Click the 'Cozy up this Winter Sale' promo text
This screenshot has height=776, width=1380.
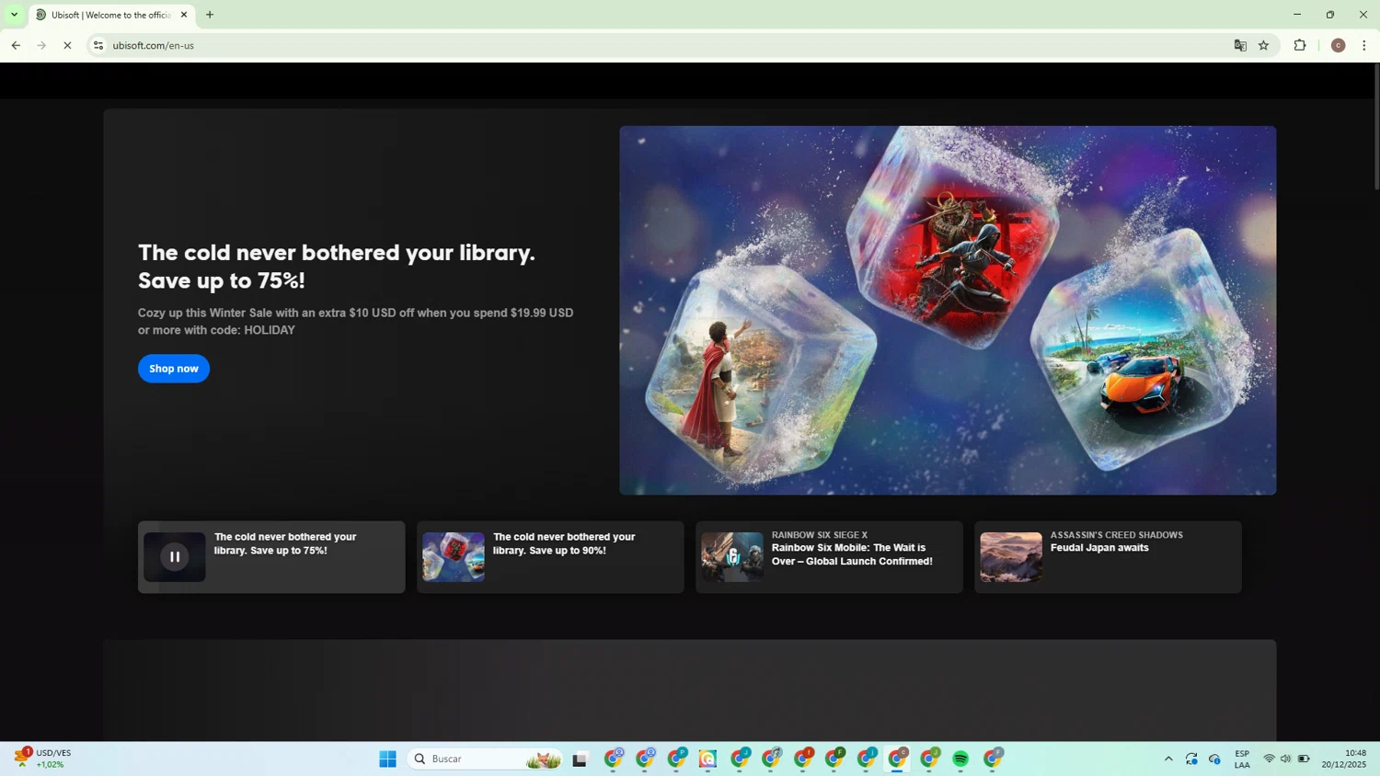pyautogui.click(x=356, y=322)
